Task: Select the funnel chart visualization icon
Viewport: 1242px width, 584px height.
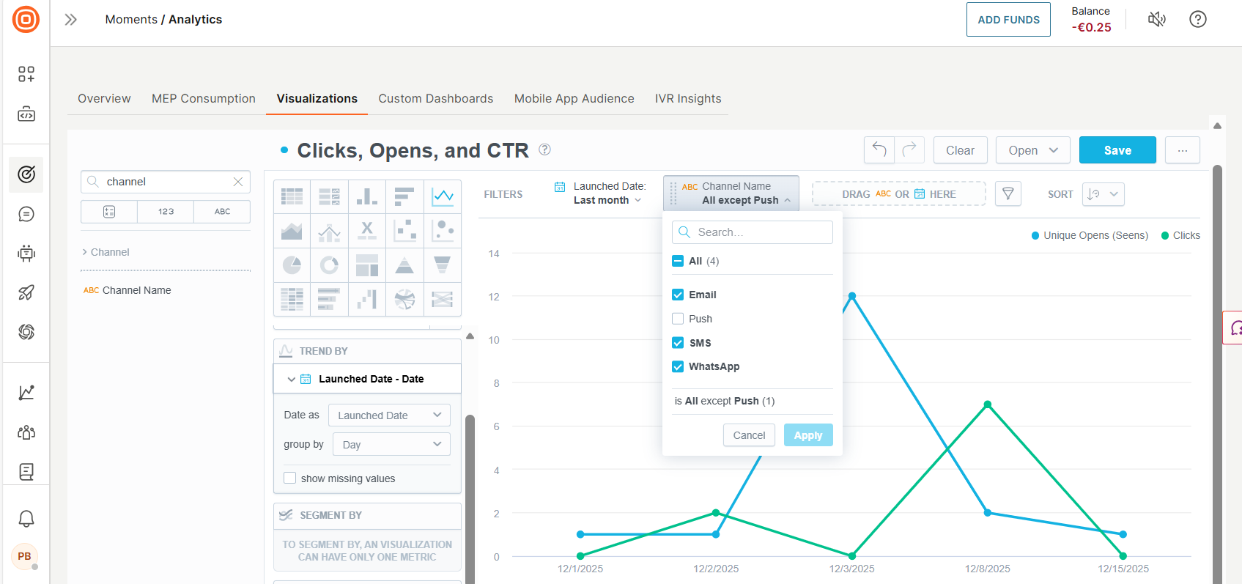Action: 442,265
